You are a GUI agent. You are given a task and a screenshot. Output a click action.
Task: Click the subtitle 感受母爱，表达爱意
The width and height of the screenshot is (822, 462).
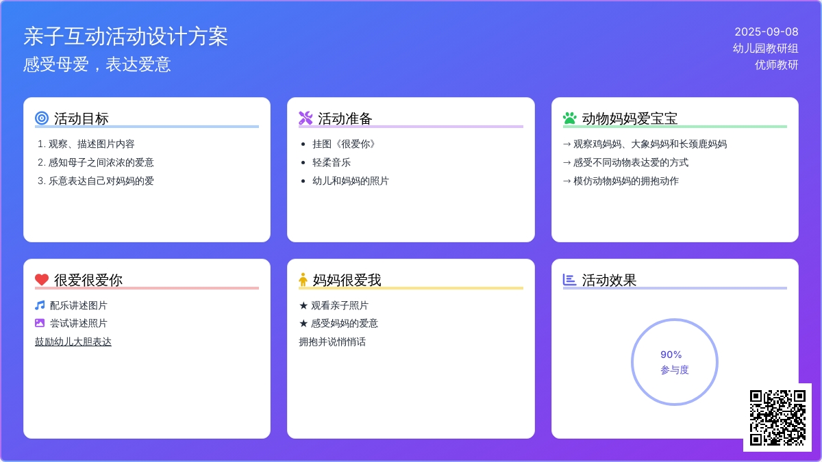[x=97, y=64]
